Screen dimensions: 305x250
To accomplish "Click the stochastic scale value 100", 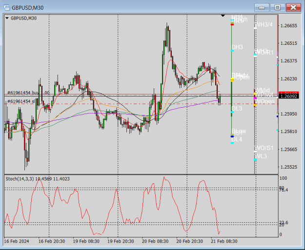I will 283,178.
